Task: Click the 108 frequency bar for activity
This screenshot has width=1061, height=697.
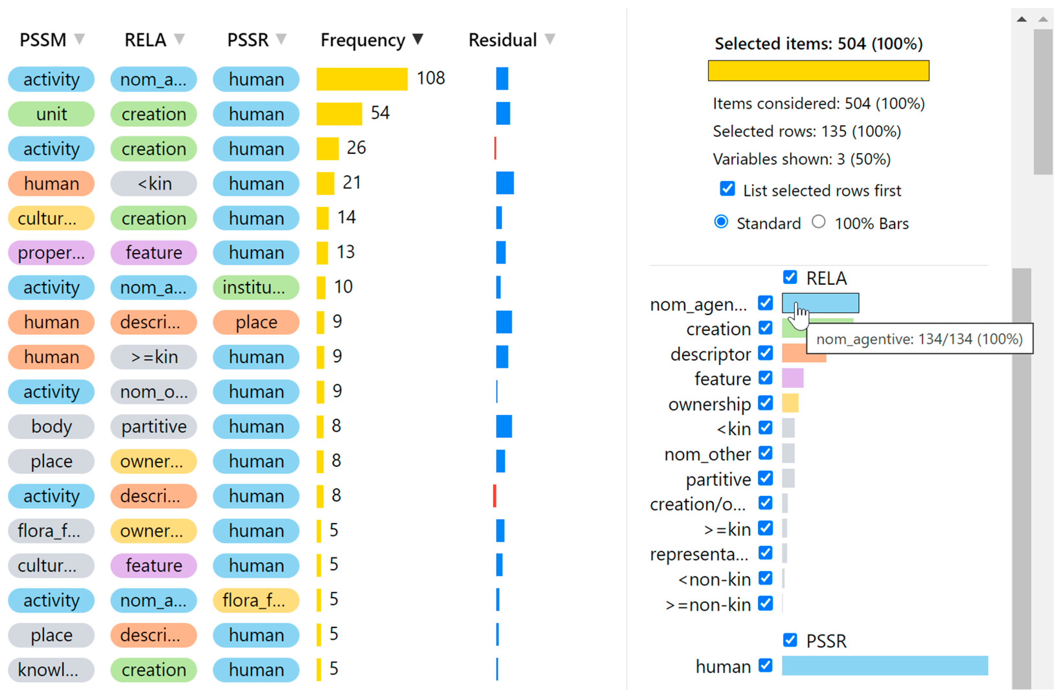Action: (362, 79)
